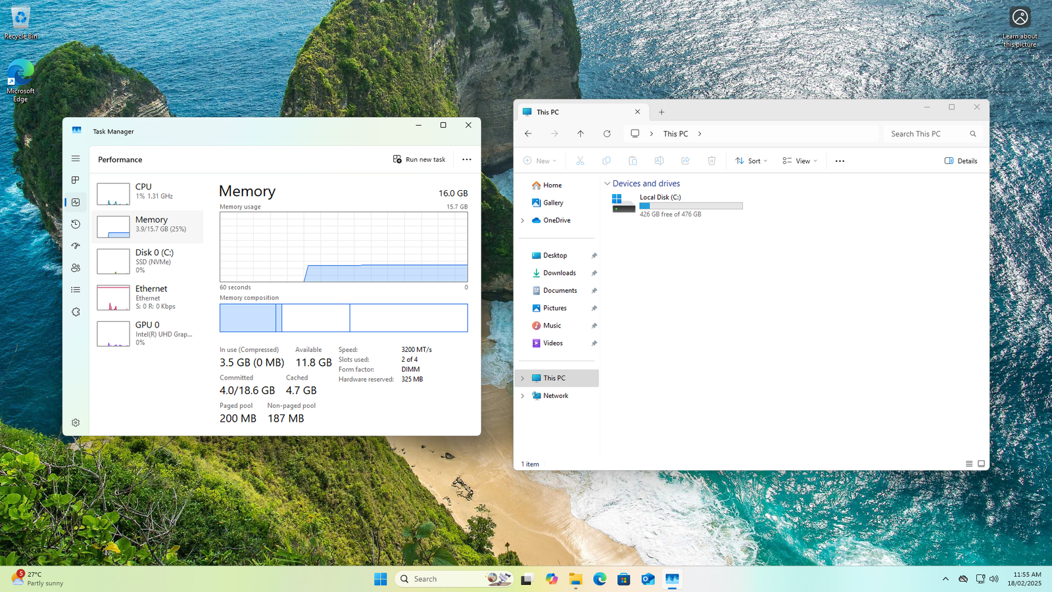Open Services page in Task Manager sidebar
1052x592 pixels.
[x=76, y=312]
